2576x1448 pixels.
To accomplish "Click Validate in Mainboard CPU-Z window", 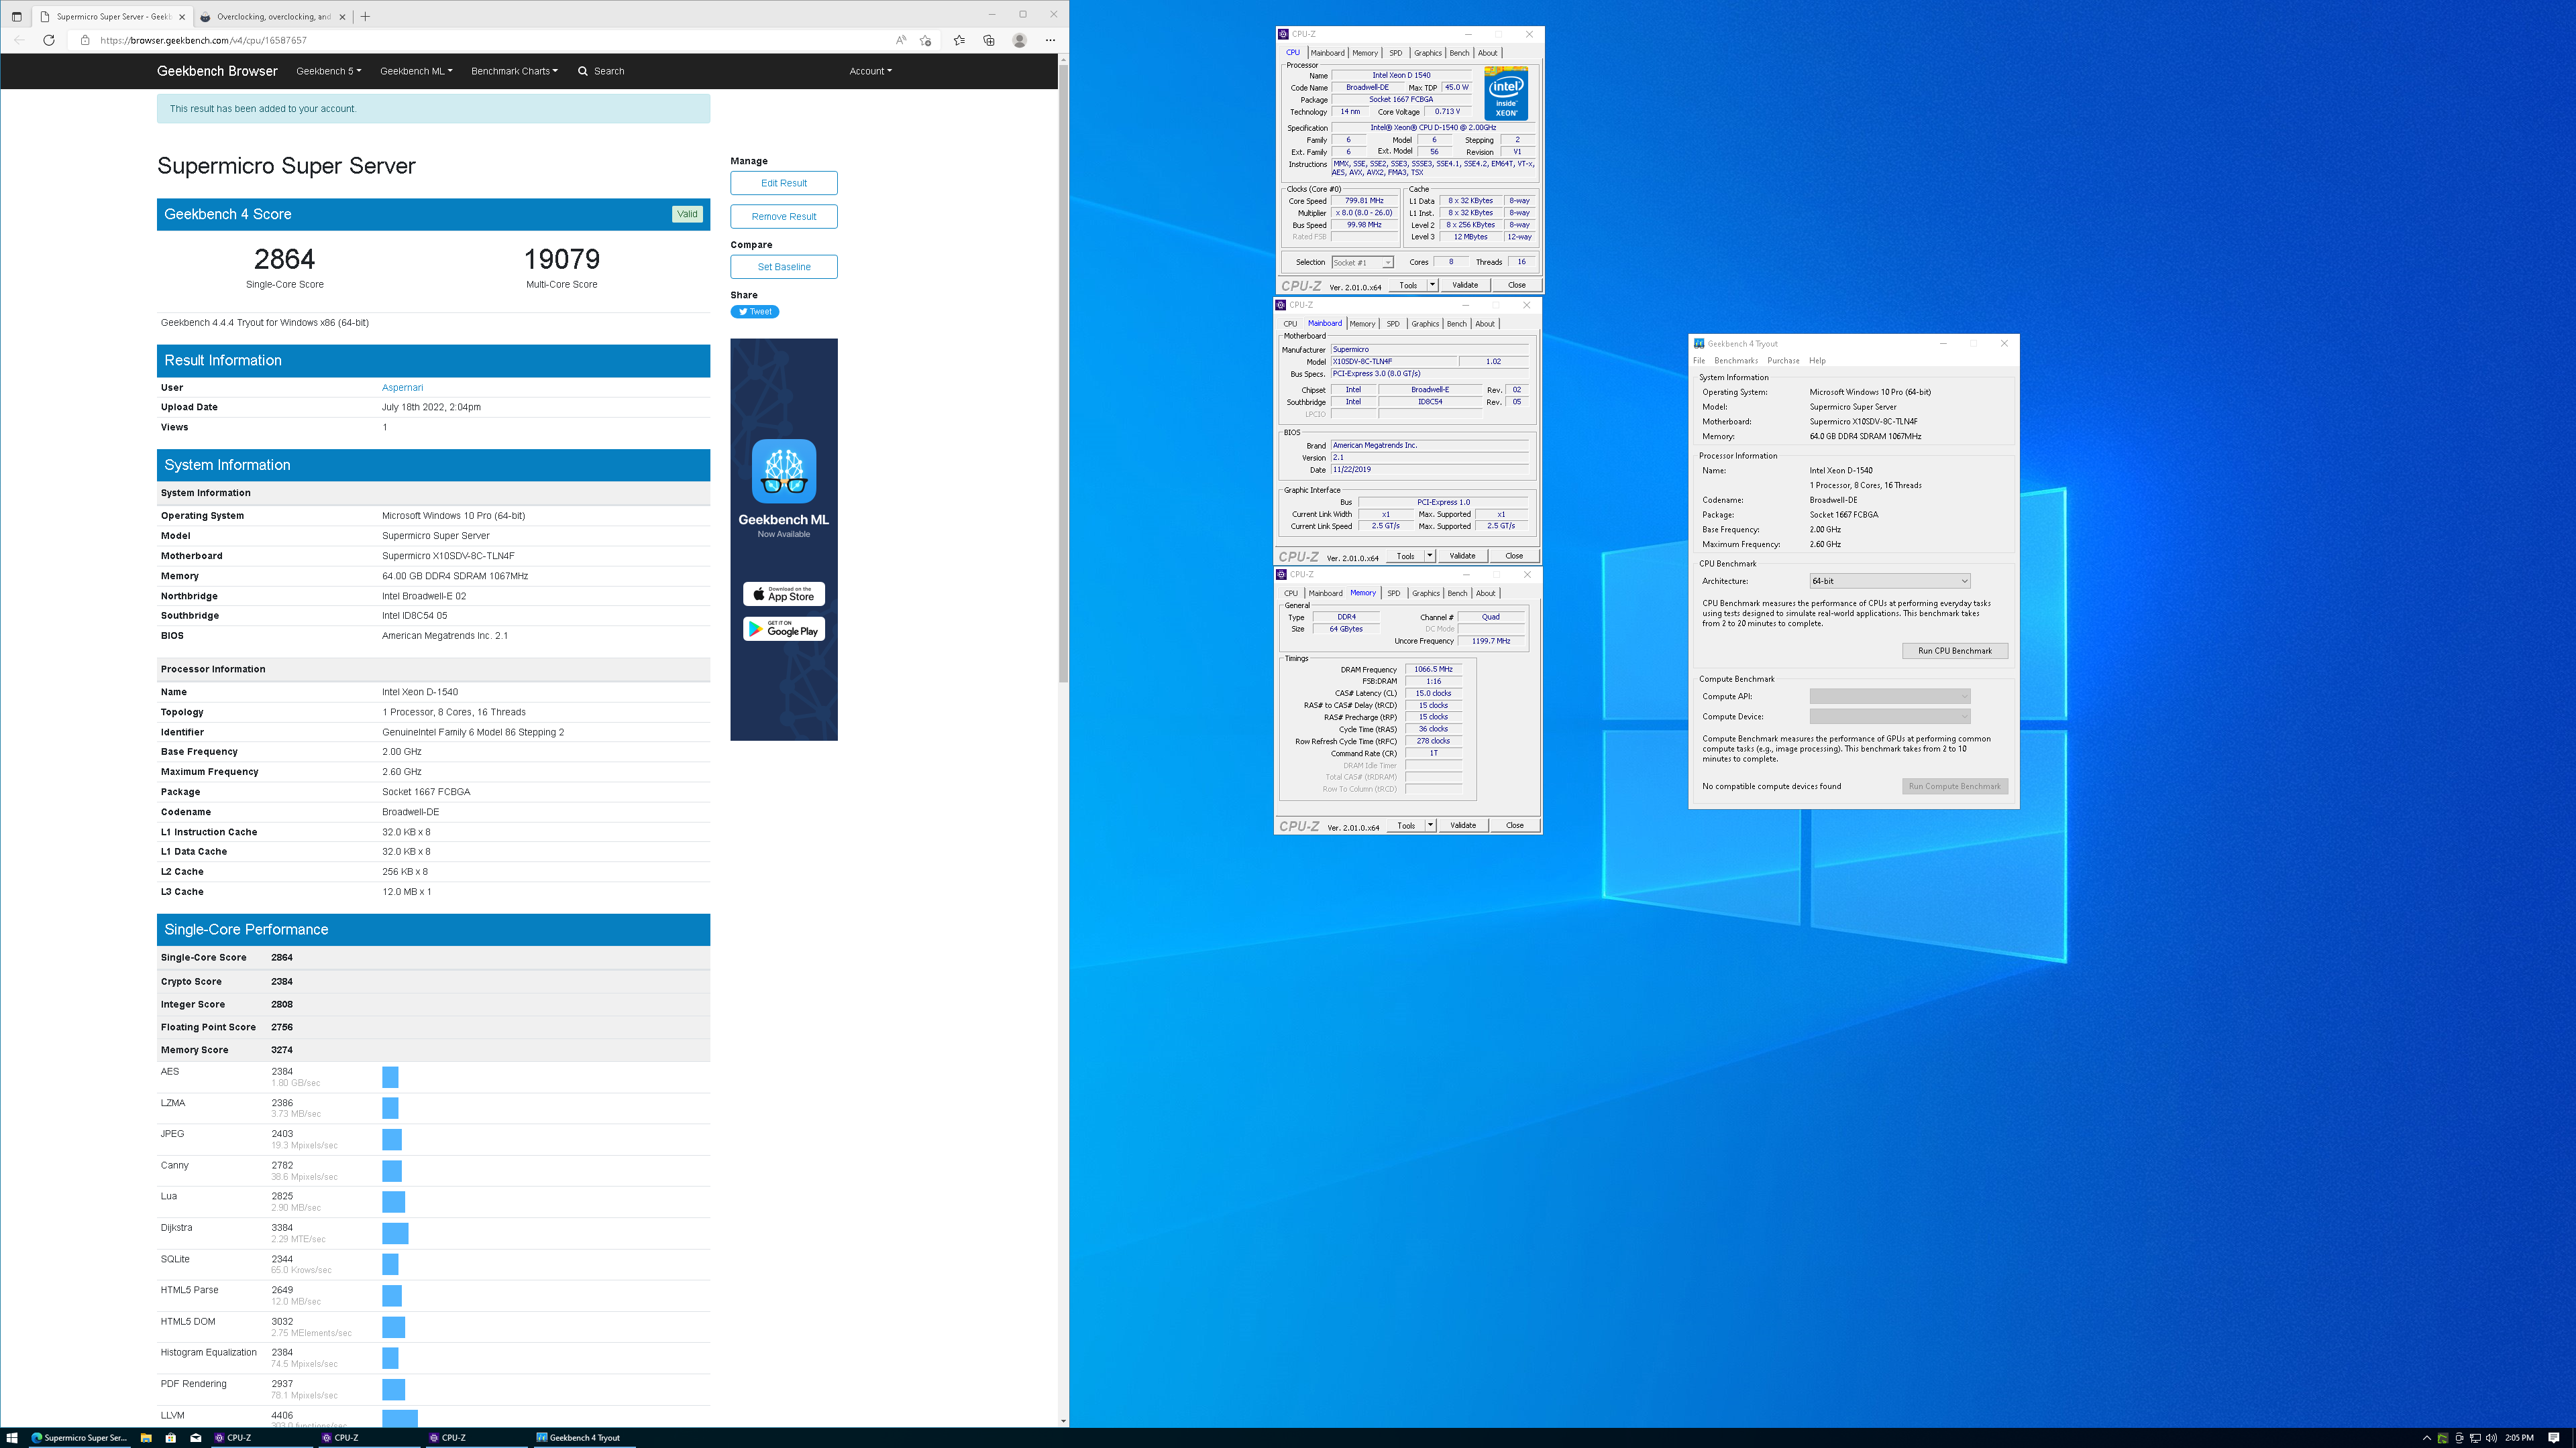I will [1462, 556].
